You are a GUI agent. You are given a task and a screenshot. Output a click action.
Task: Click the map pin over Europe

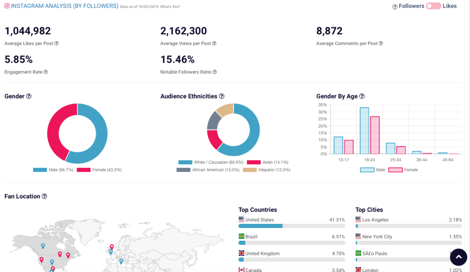(112, 247)
